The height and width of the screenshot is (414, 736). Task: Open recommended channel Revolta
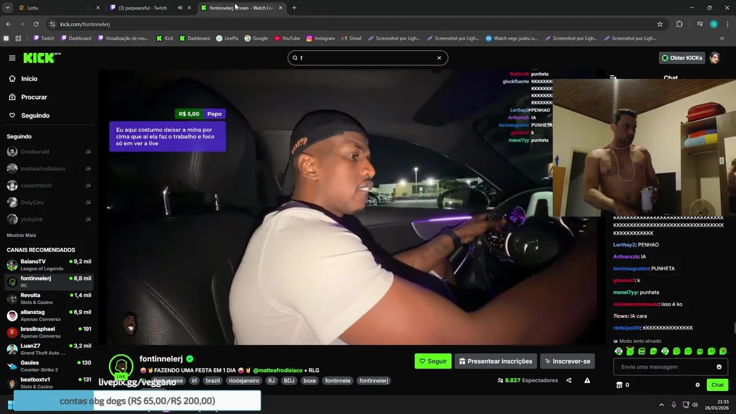click(49, 298)
